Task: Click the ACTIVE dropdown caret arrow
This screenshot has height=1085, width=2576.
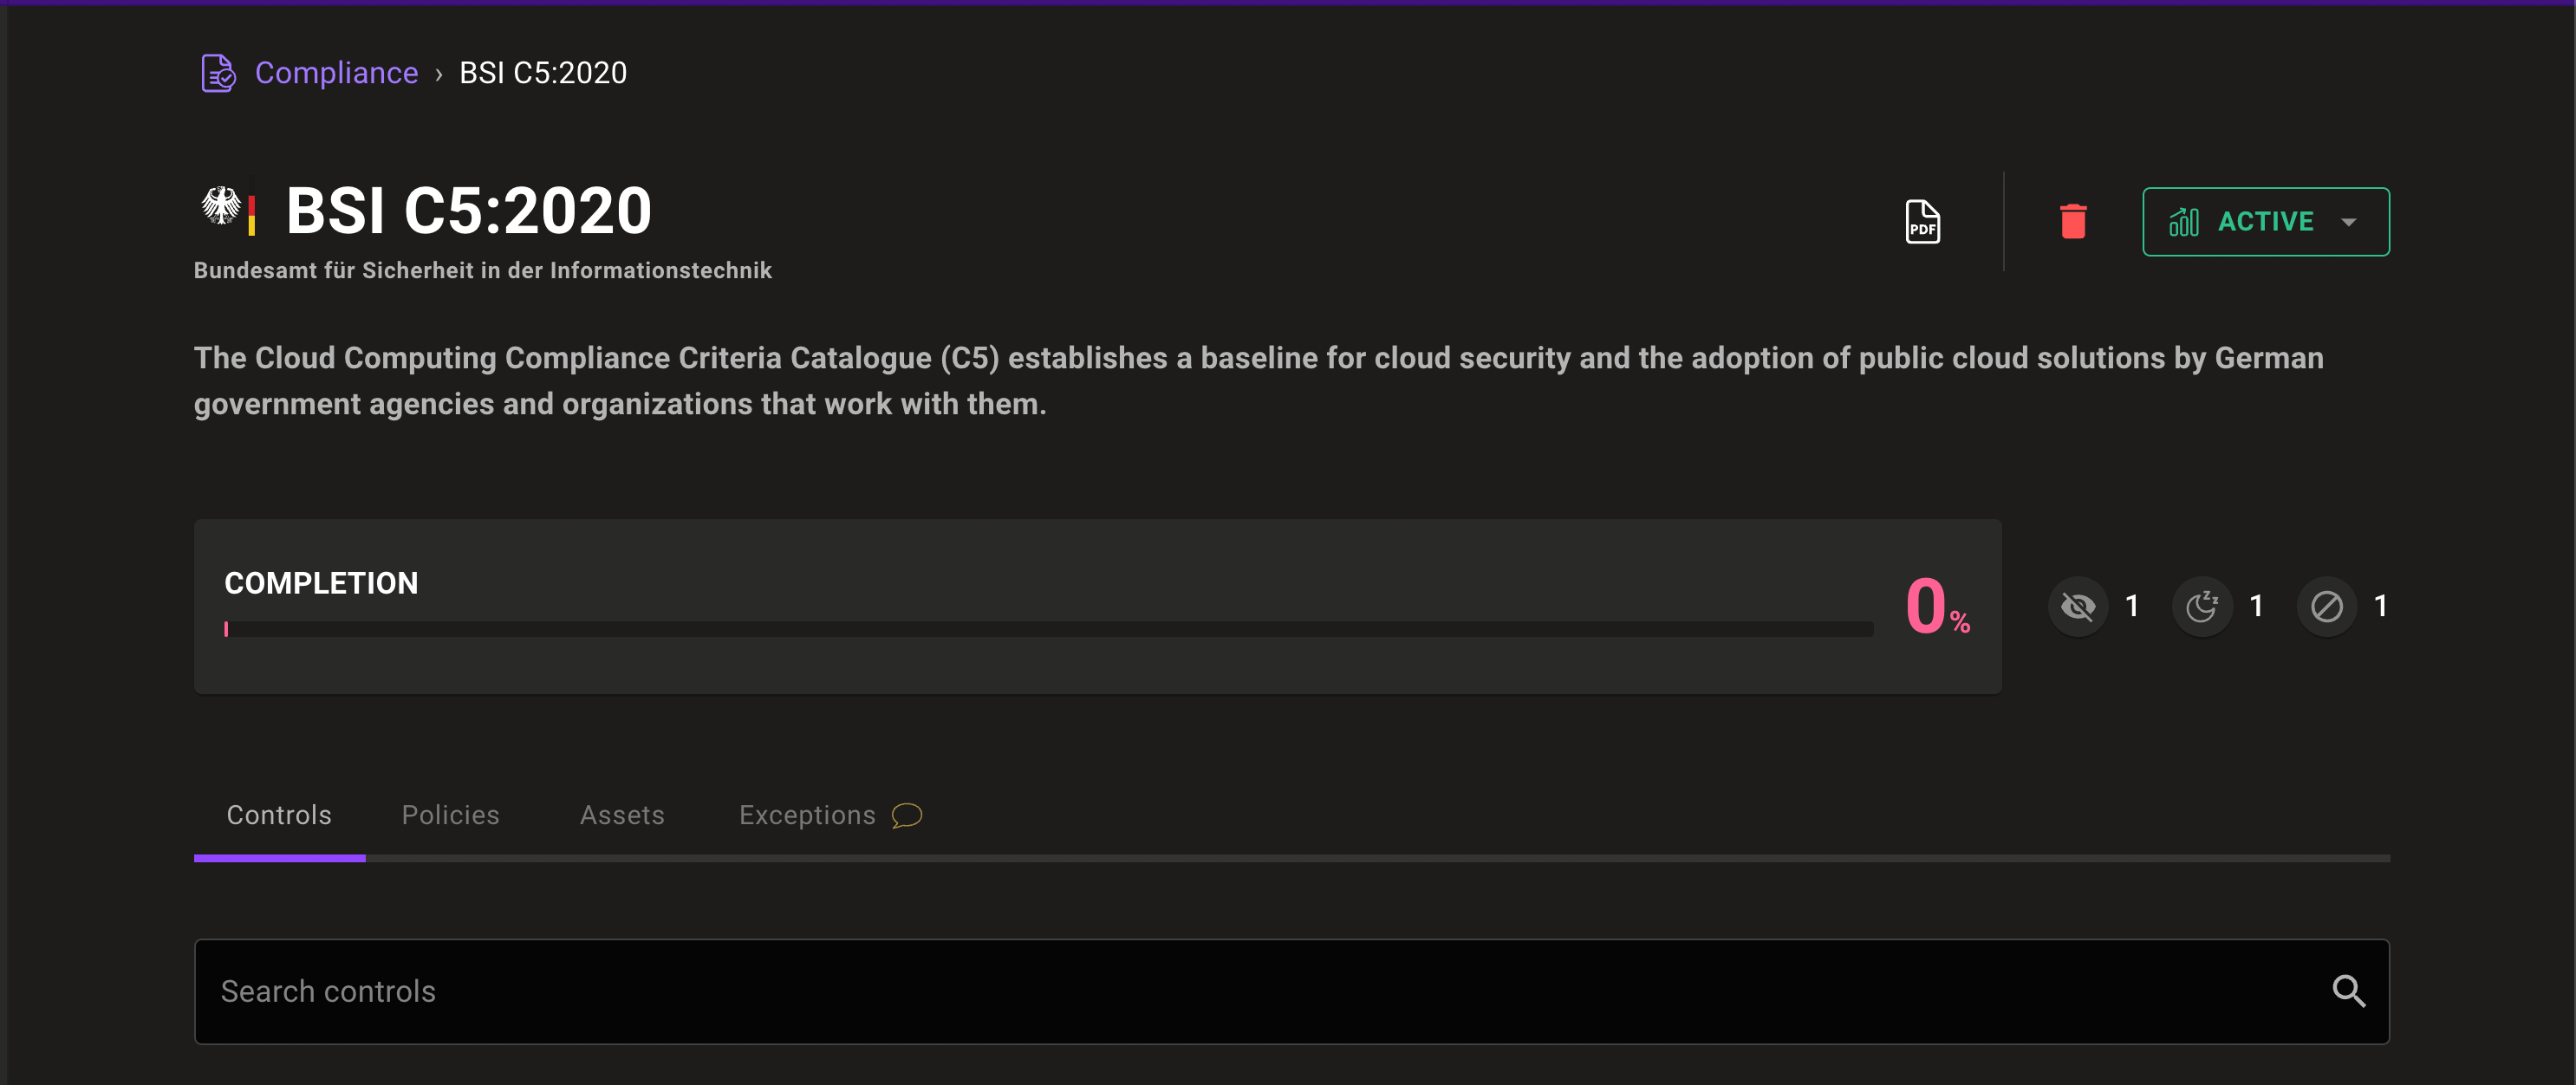Action: pyautogui.click(x=2349, y=222)
